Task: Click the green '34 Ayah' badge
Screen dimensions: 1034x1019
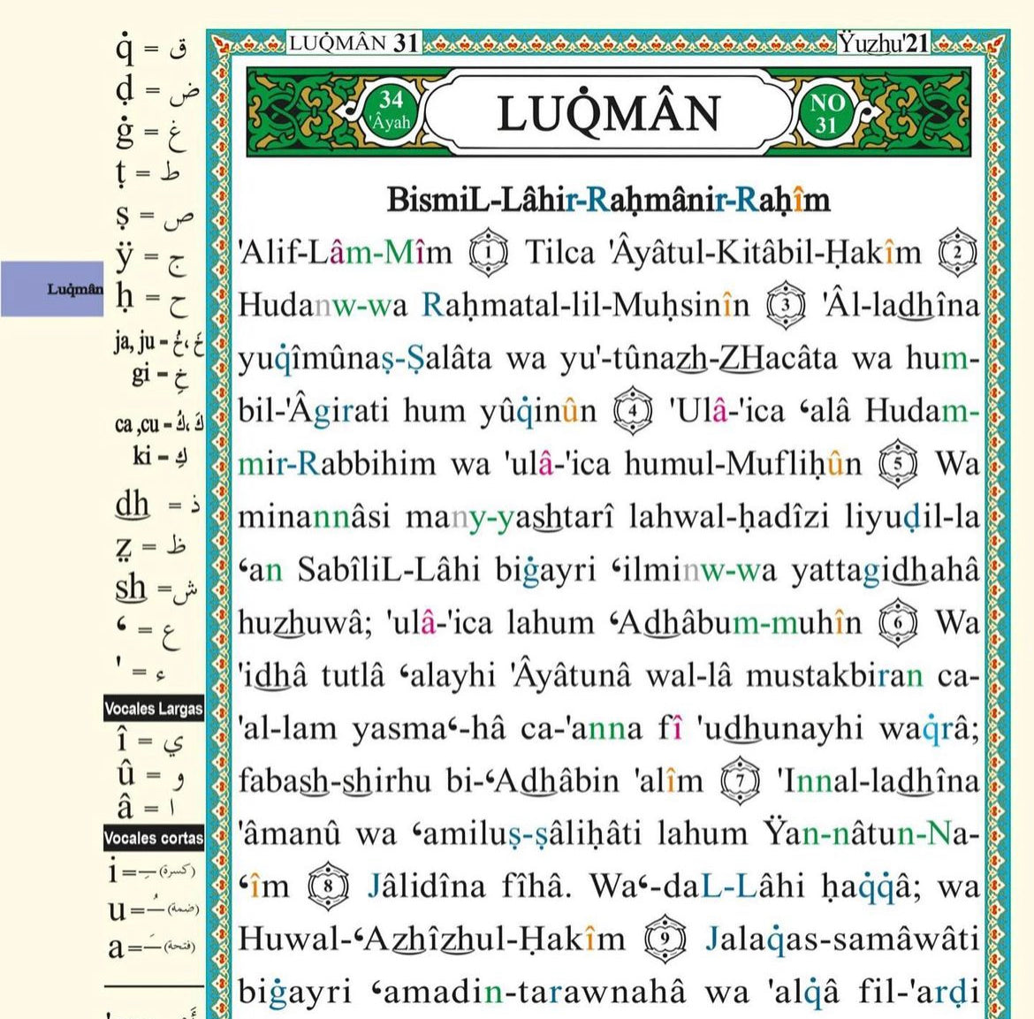Action: 391,112
